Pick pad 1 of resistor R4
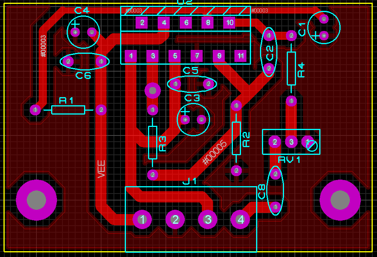The height and width of the screenshot is (257, 377). pyautogui.click(x=291, y=101)
